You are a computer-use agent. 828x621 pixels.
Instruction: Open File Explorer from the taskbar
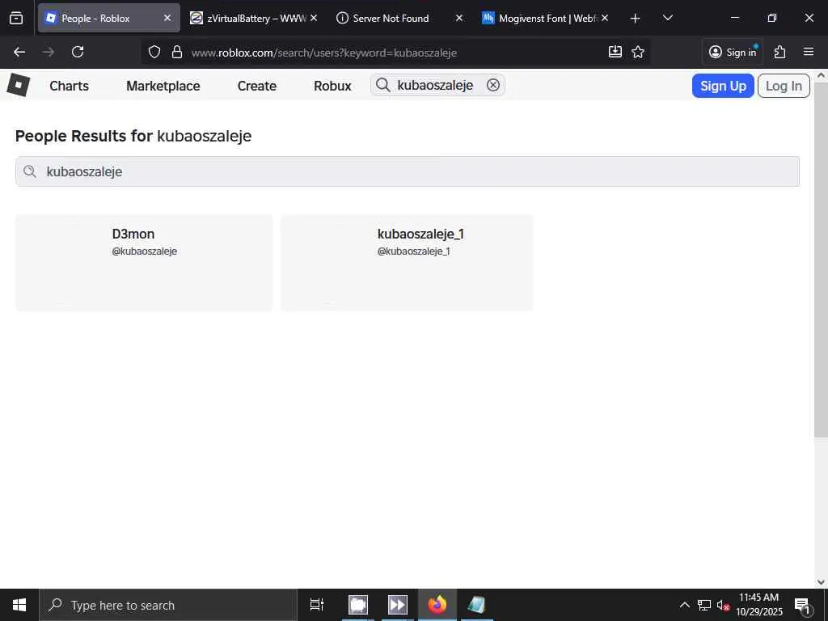(x=358, y=605)
